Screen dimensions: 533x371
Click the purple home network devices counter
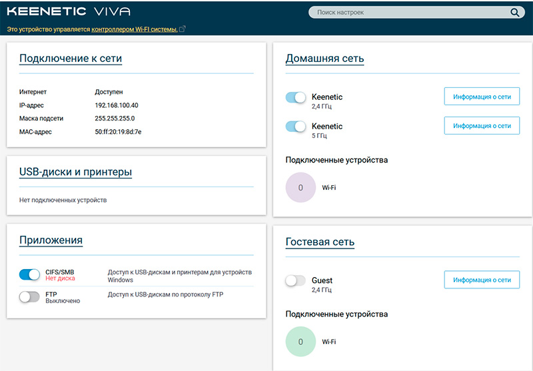300,188
